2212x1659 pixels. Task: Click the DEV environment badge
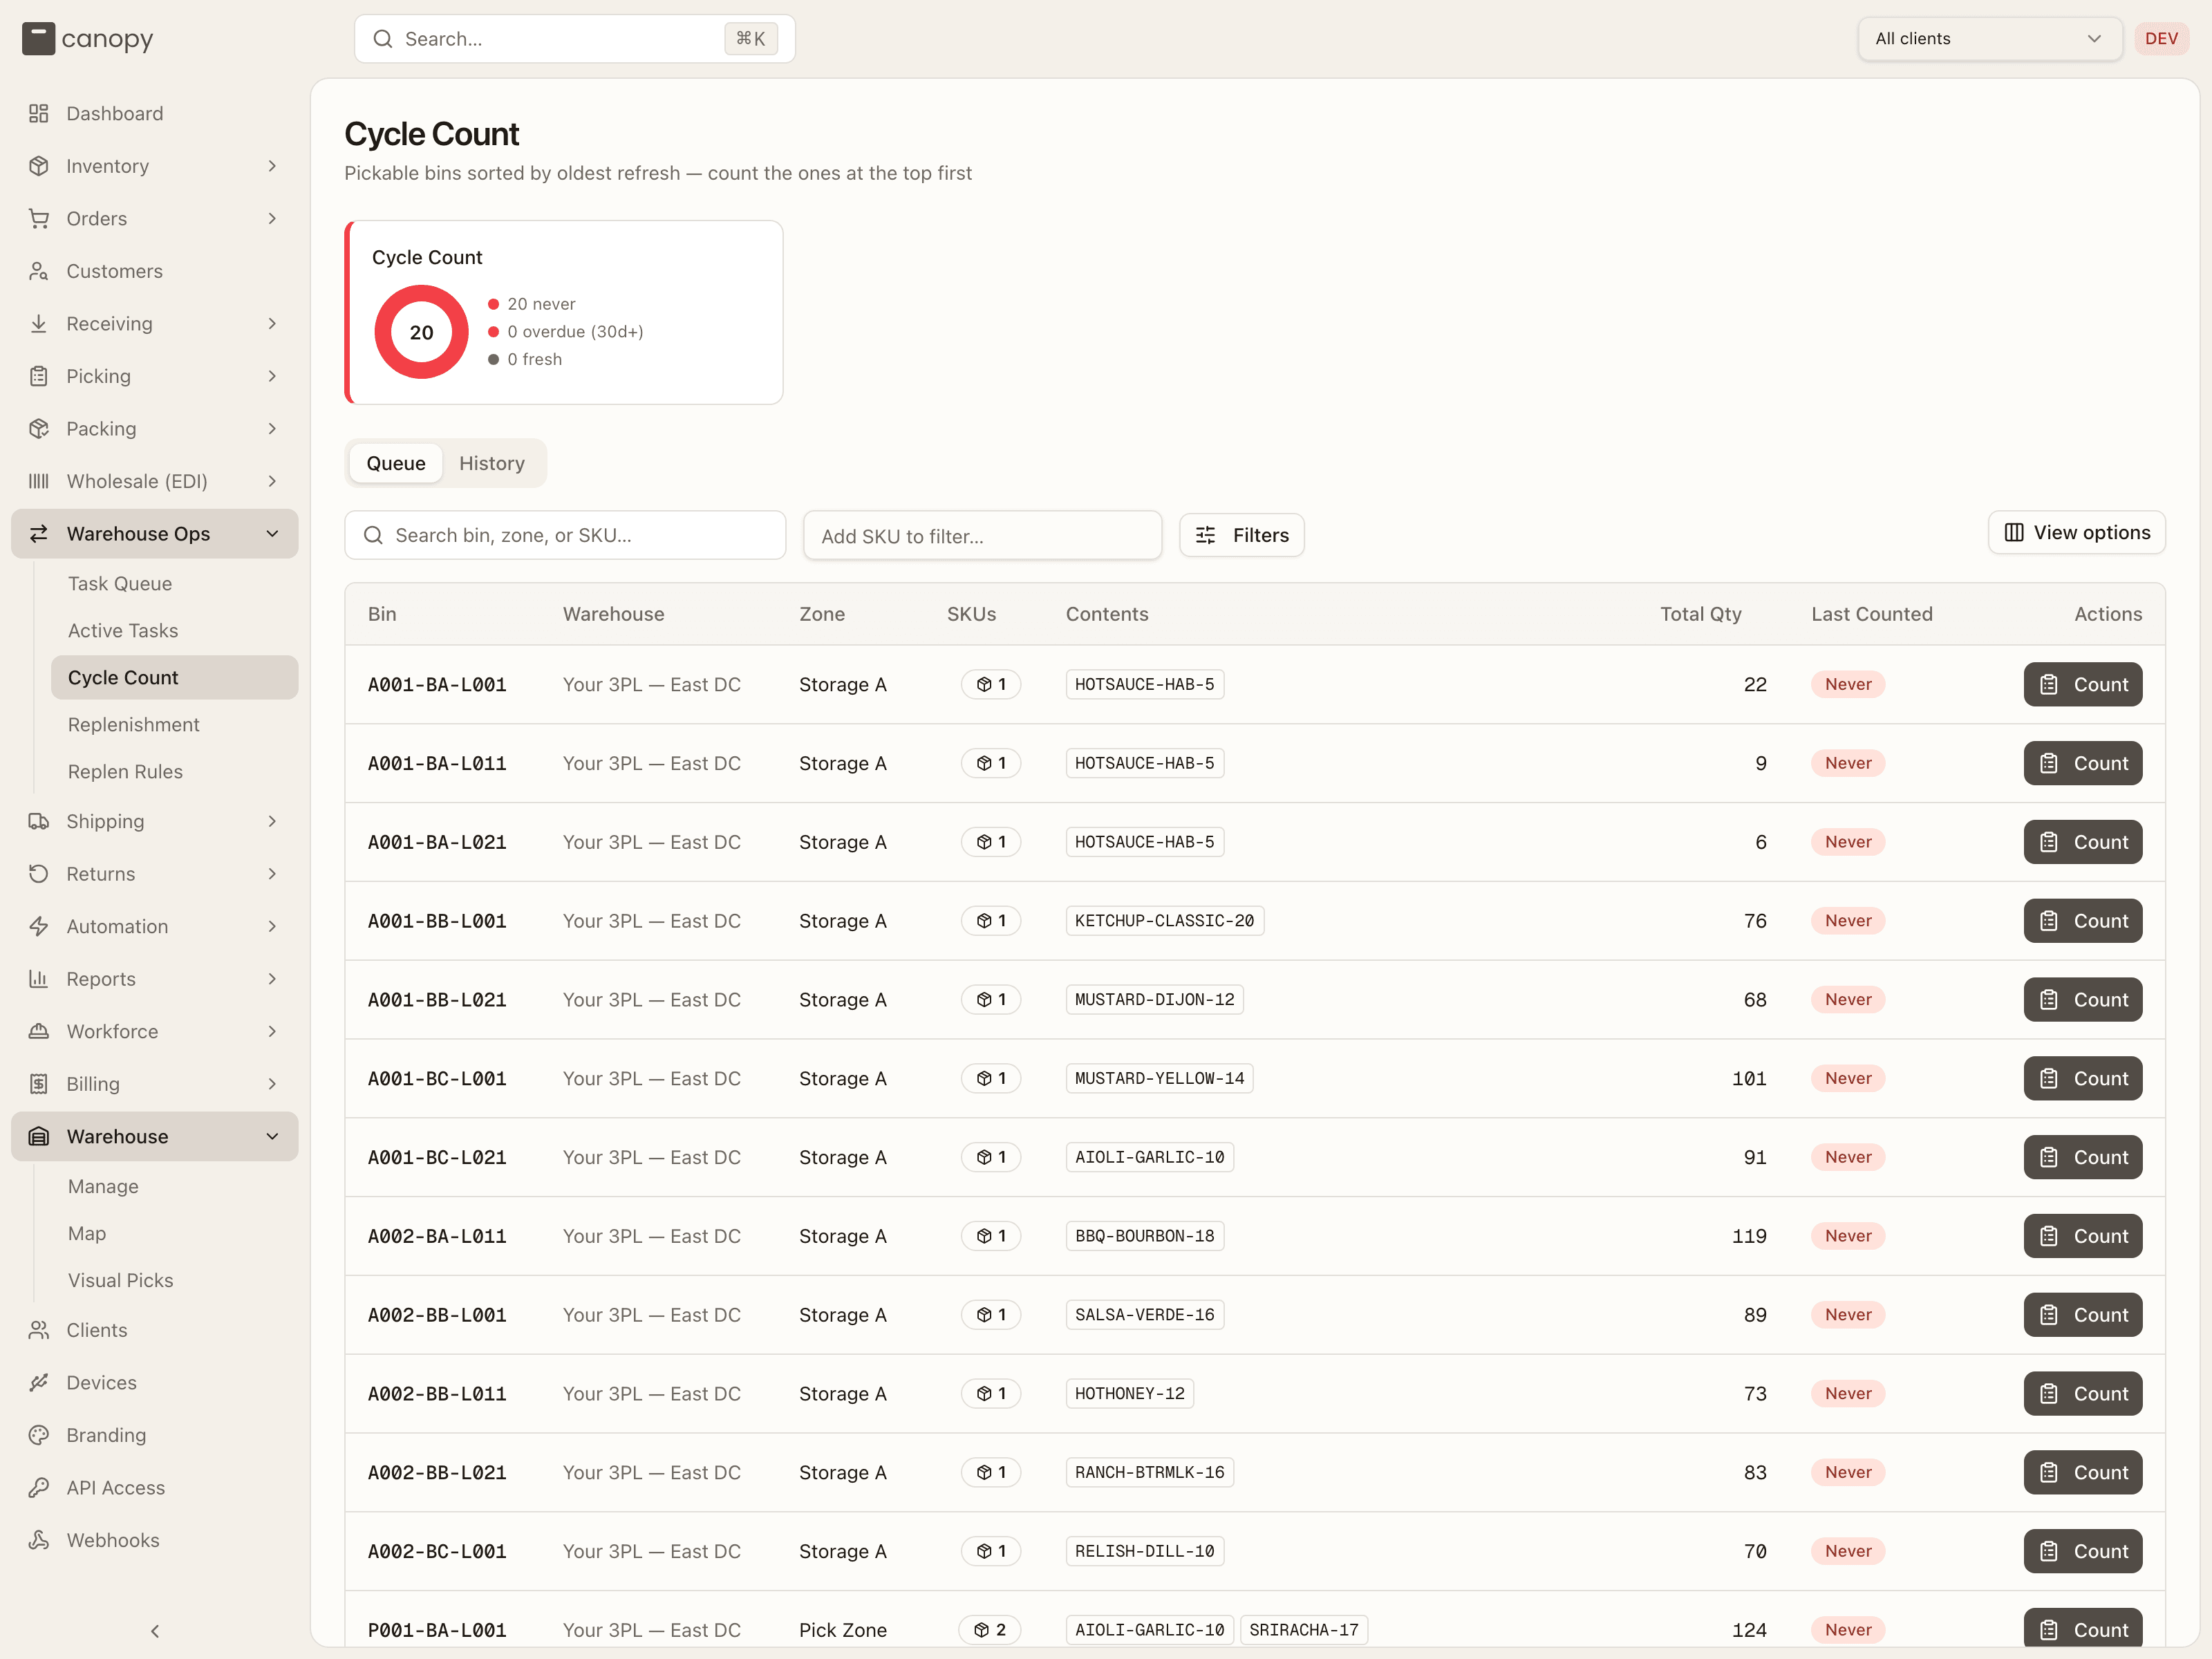point(2161,38)
